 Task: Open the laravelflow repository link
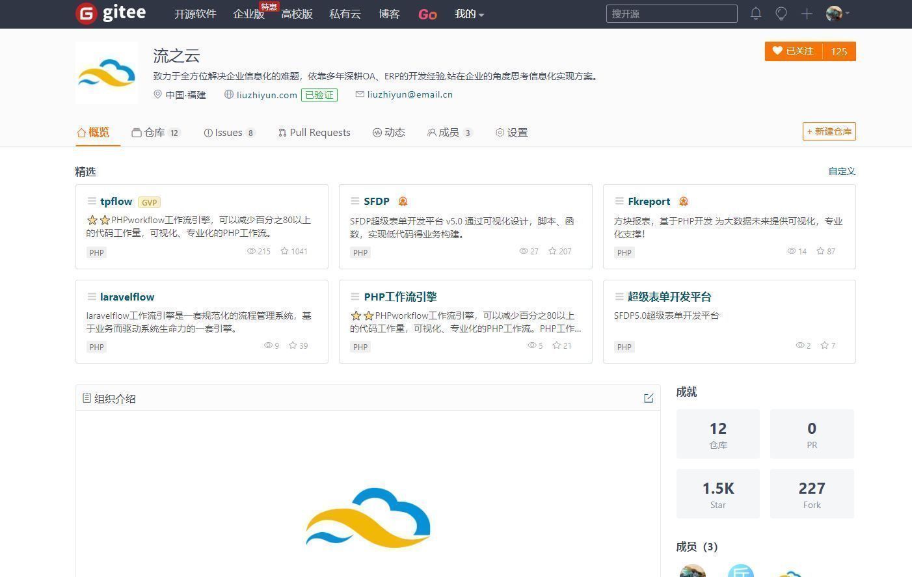tap(127, 297)
